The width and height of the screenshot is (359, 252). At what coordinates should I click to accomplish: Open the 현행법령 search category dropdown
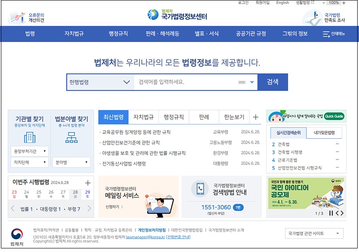point(100,82)
